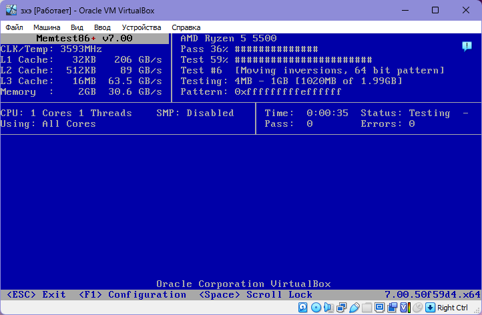Open the shared folders indicator
482x315 pixels.
(x=367, y=308)
